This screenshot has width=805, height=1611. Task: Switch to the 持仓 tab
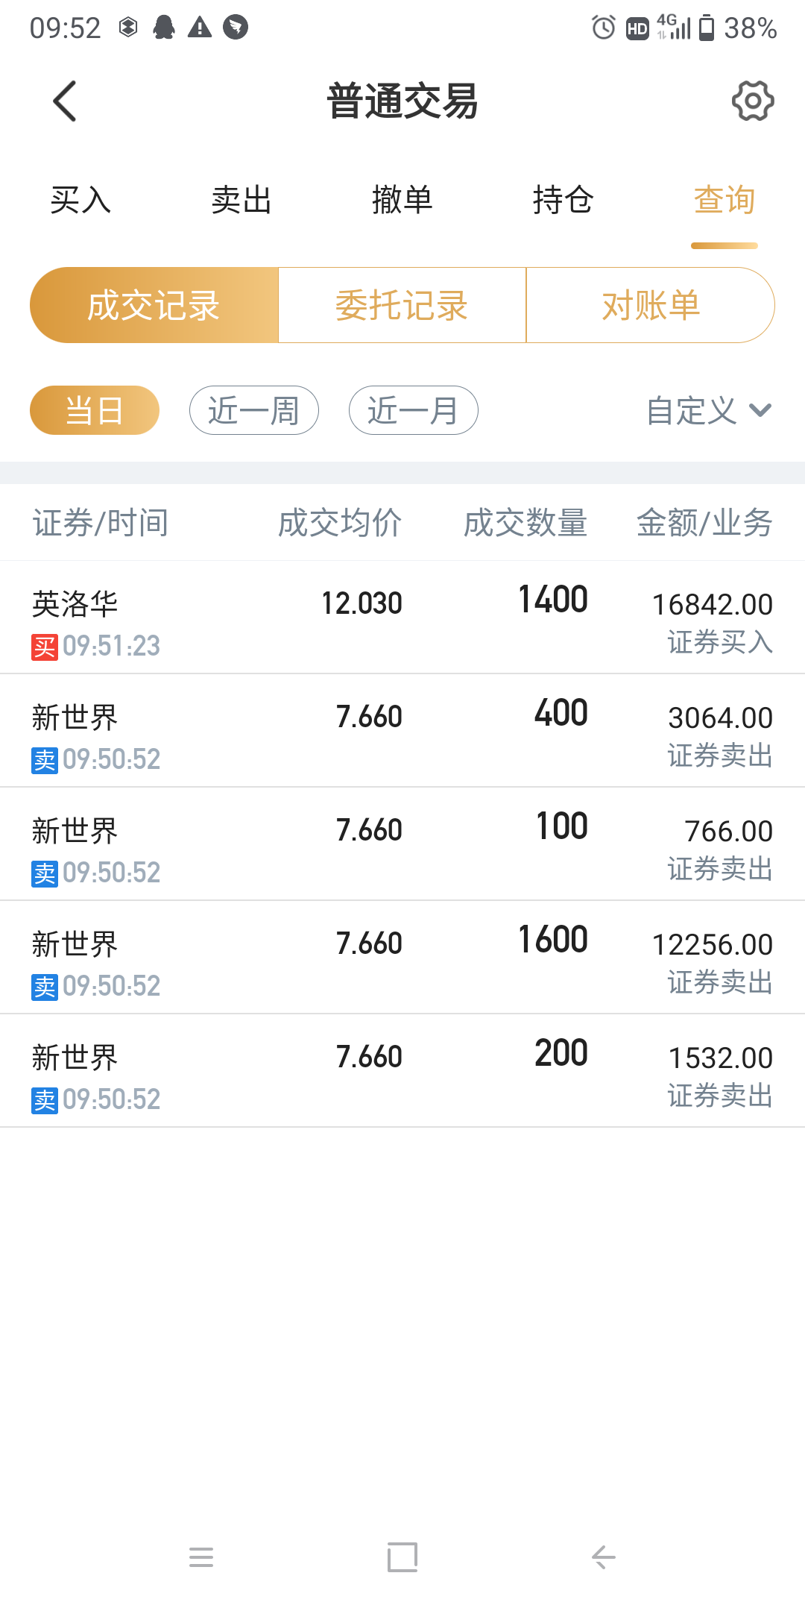[x=563, y=200]
